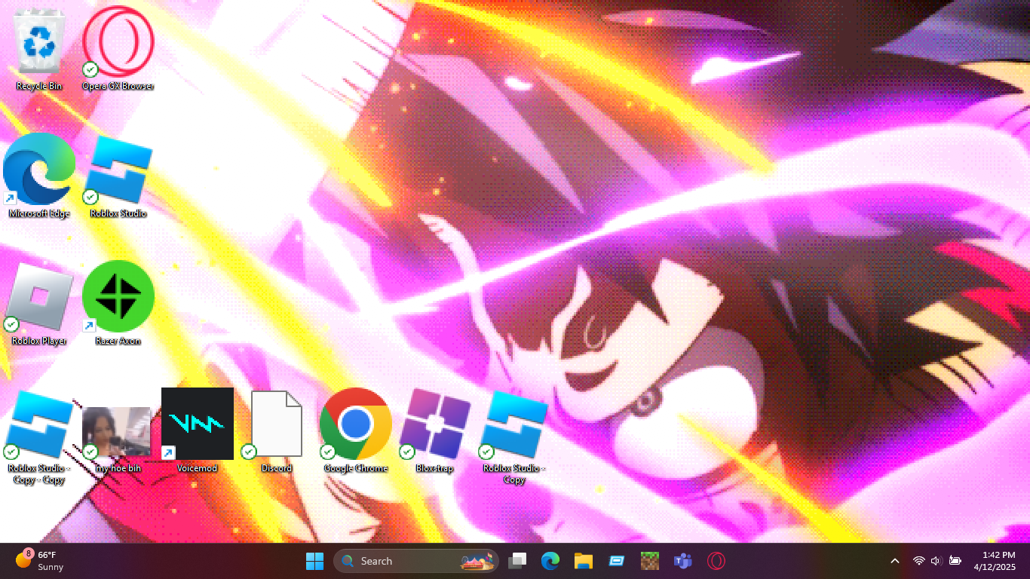Open the Windows Start menu
The width and height of the screenshot is (1030, 579).
pos(314,561)
